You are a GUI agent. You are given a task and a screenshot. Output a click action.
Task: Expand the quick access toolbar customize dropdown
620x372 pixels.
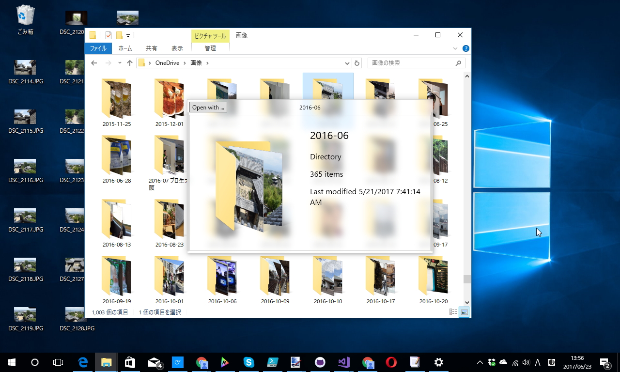click(128, 35)
